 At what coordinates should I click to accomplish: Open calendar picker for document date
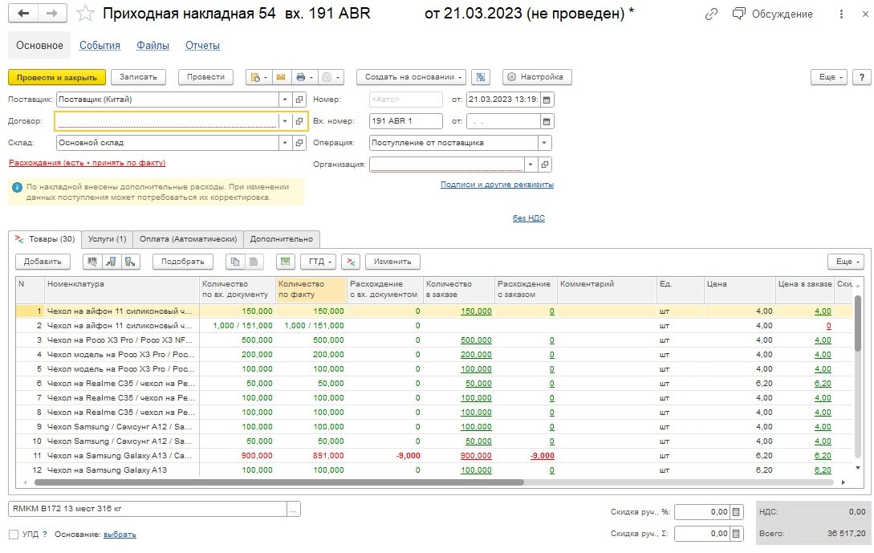(547, 100)
